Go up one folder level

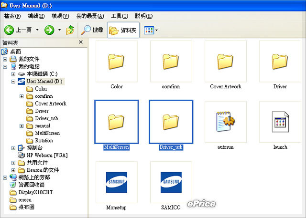(x=70, y=30)
